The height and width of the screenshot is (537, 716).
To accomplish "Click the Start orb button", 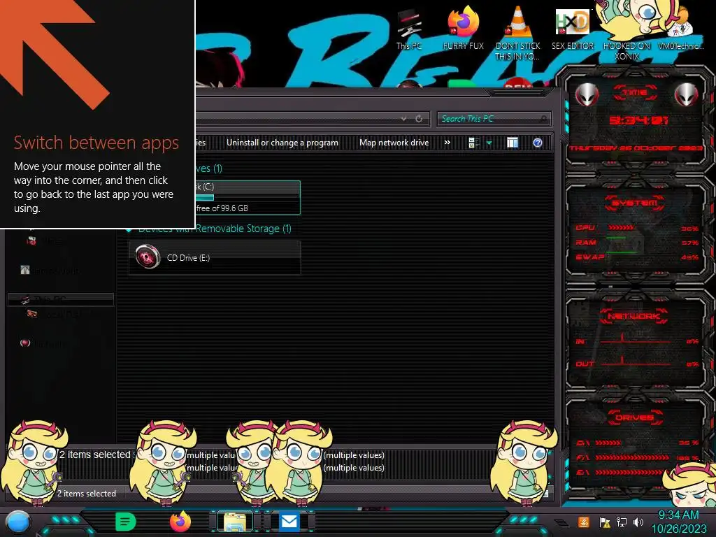I will pyautogui.click(x=17, y=522).
